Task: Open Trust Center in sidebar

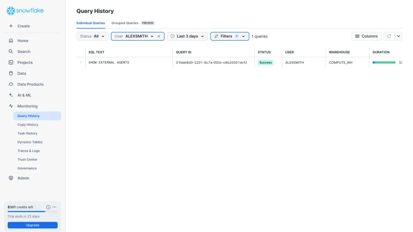Action: tap(27, 159)
